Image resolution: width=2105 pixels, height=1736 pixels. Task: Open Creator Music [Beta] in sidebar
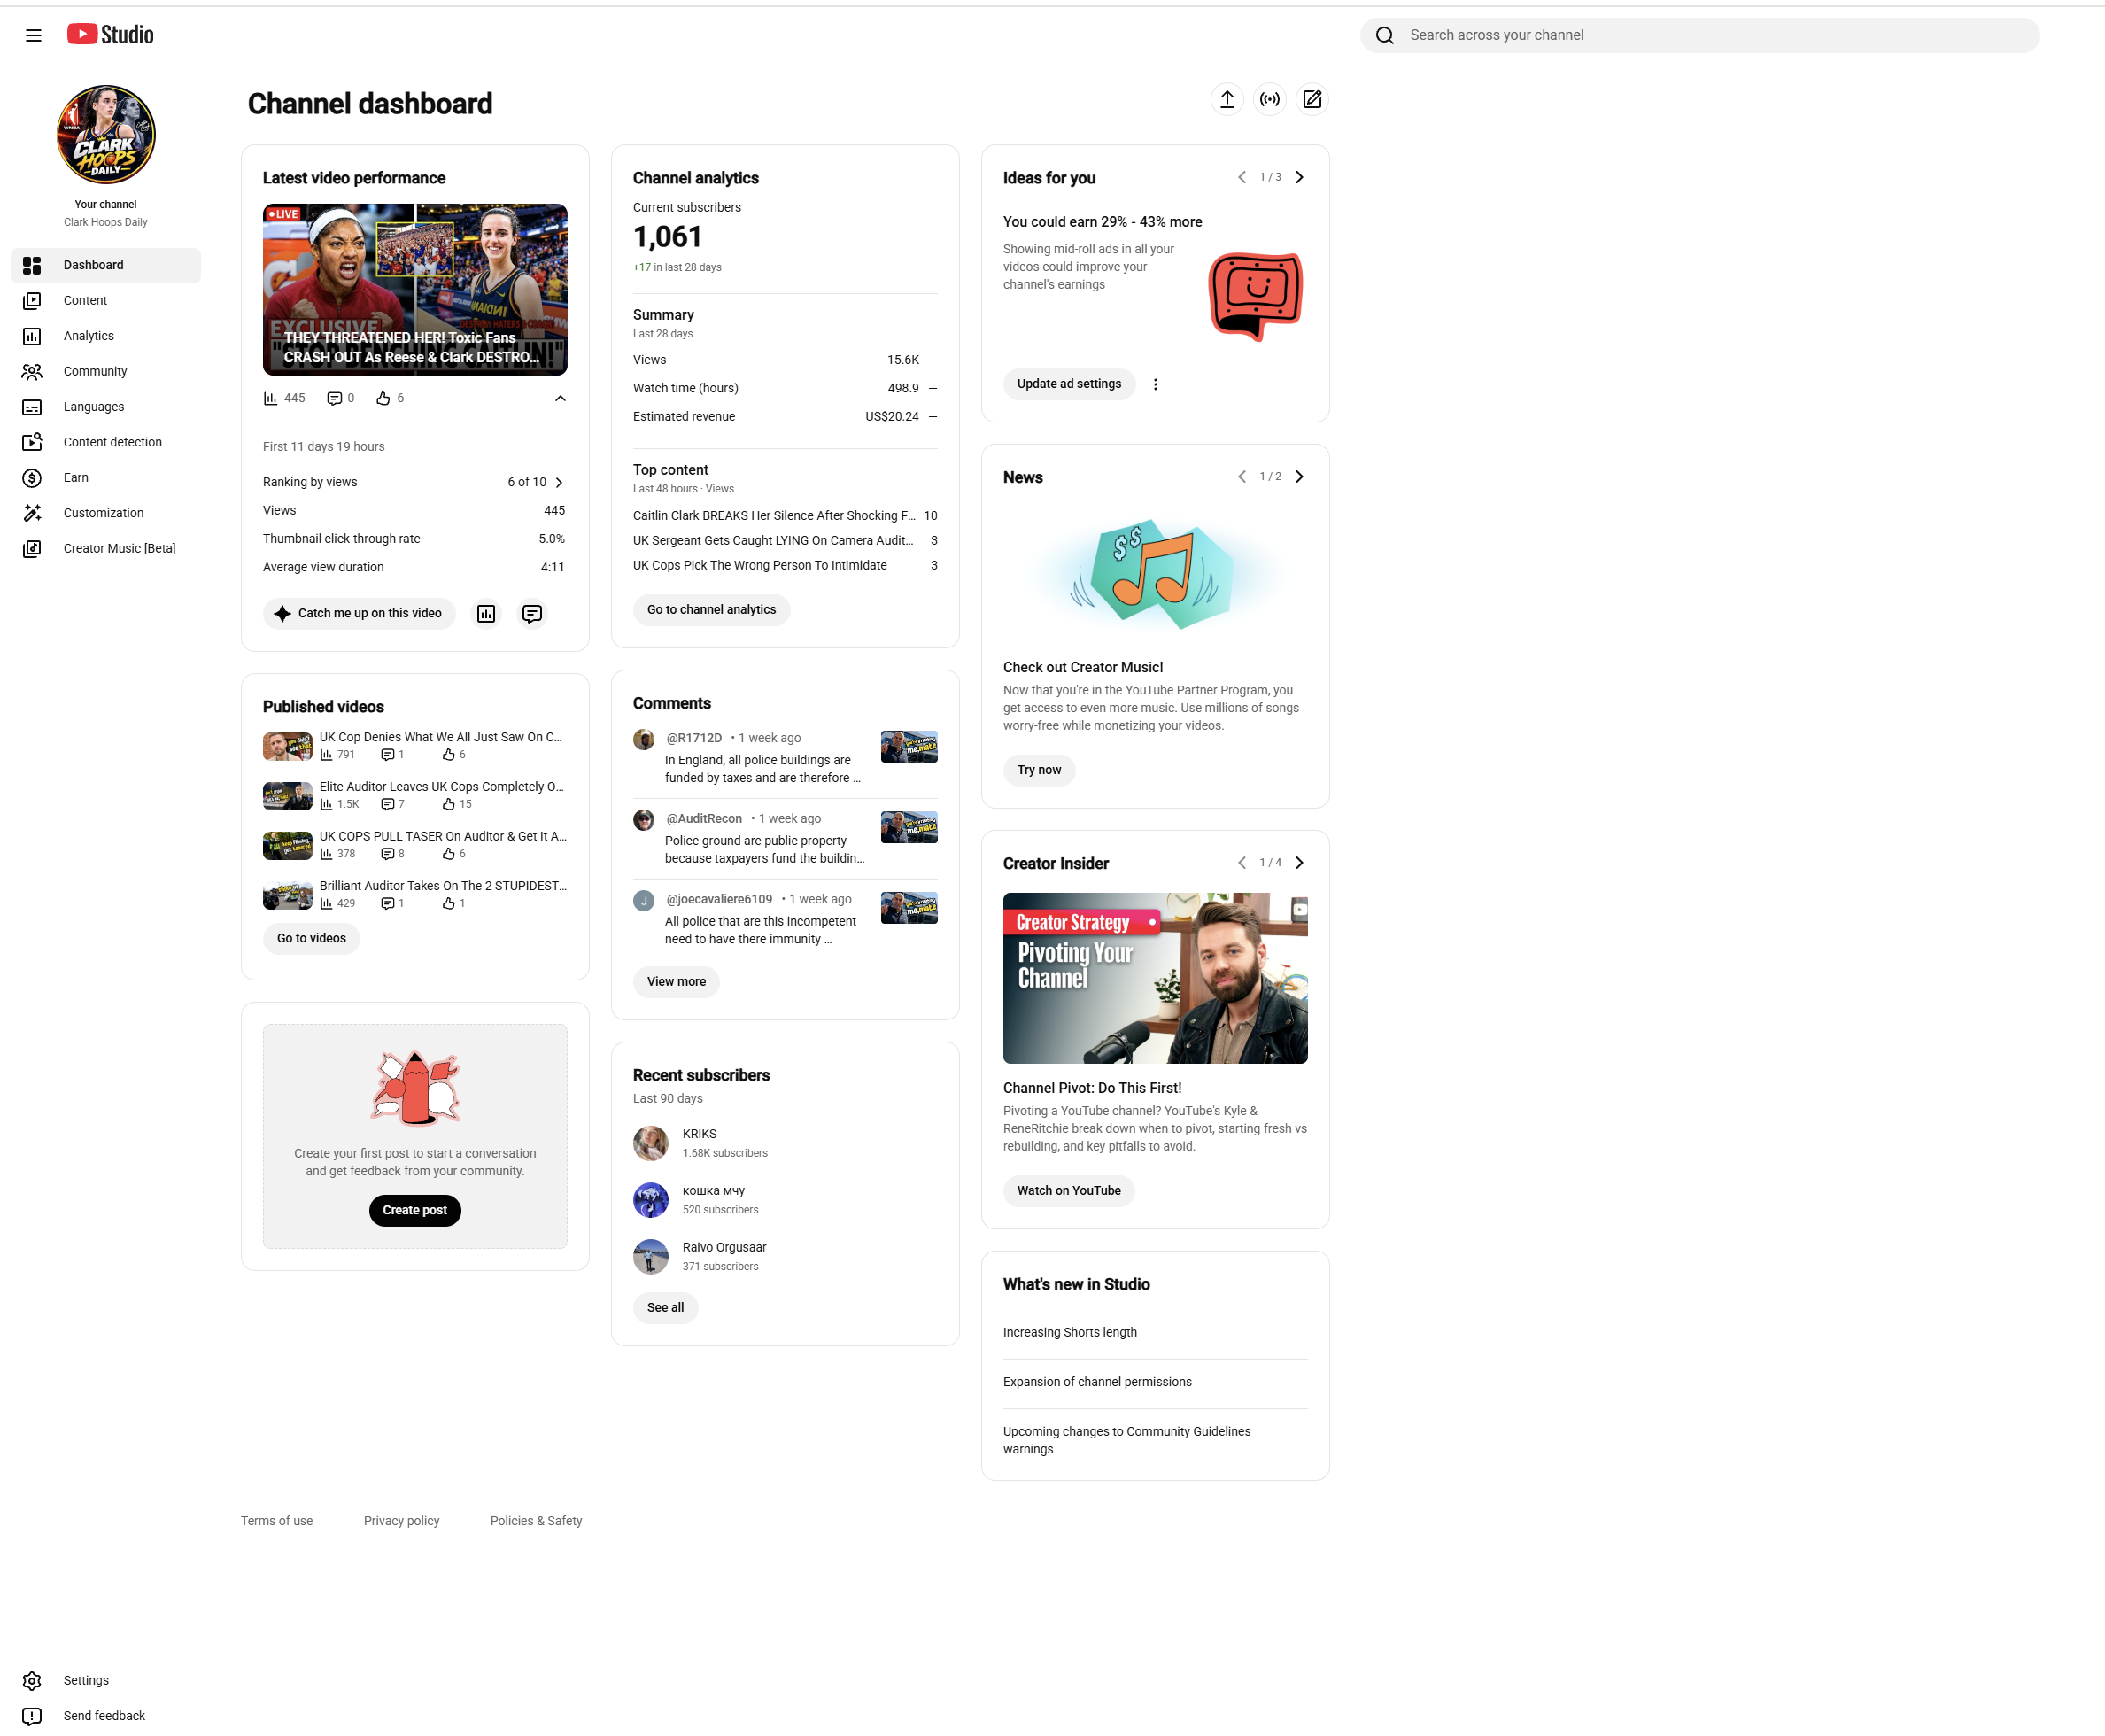[106, 549]
